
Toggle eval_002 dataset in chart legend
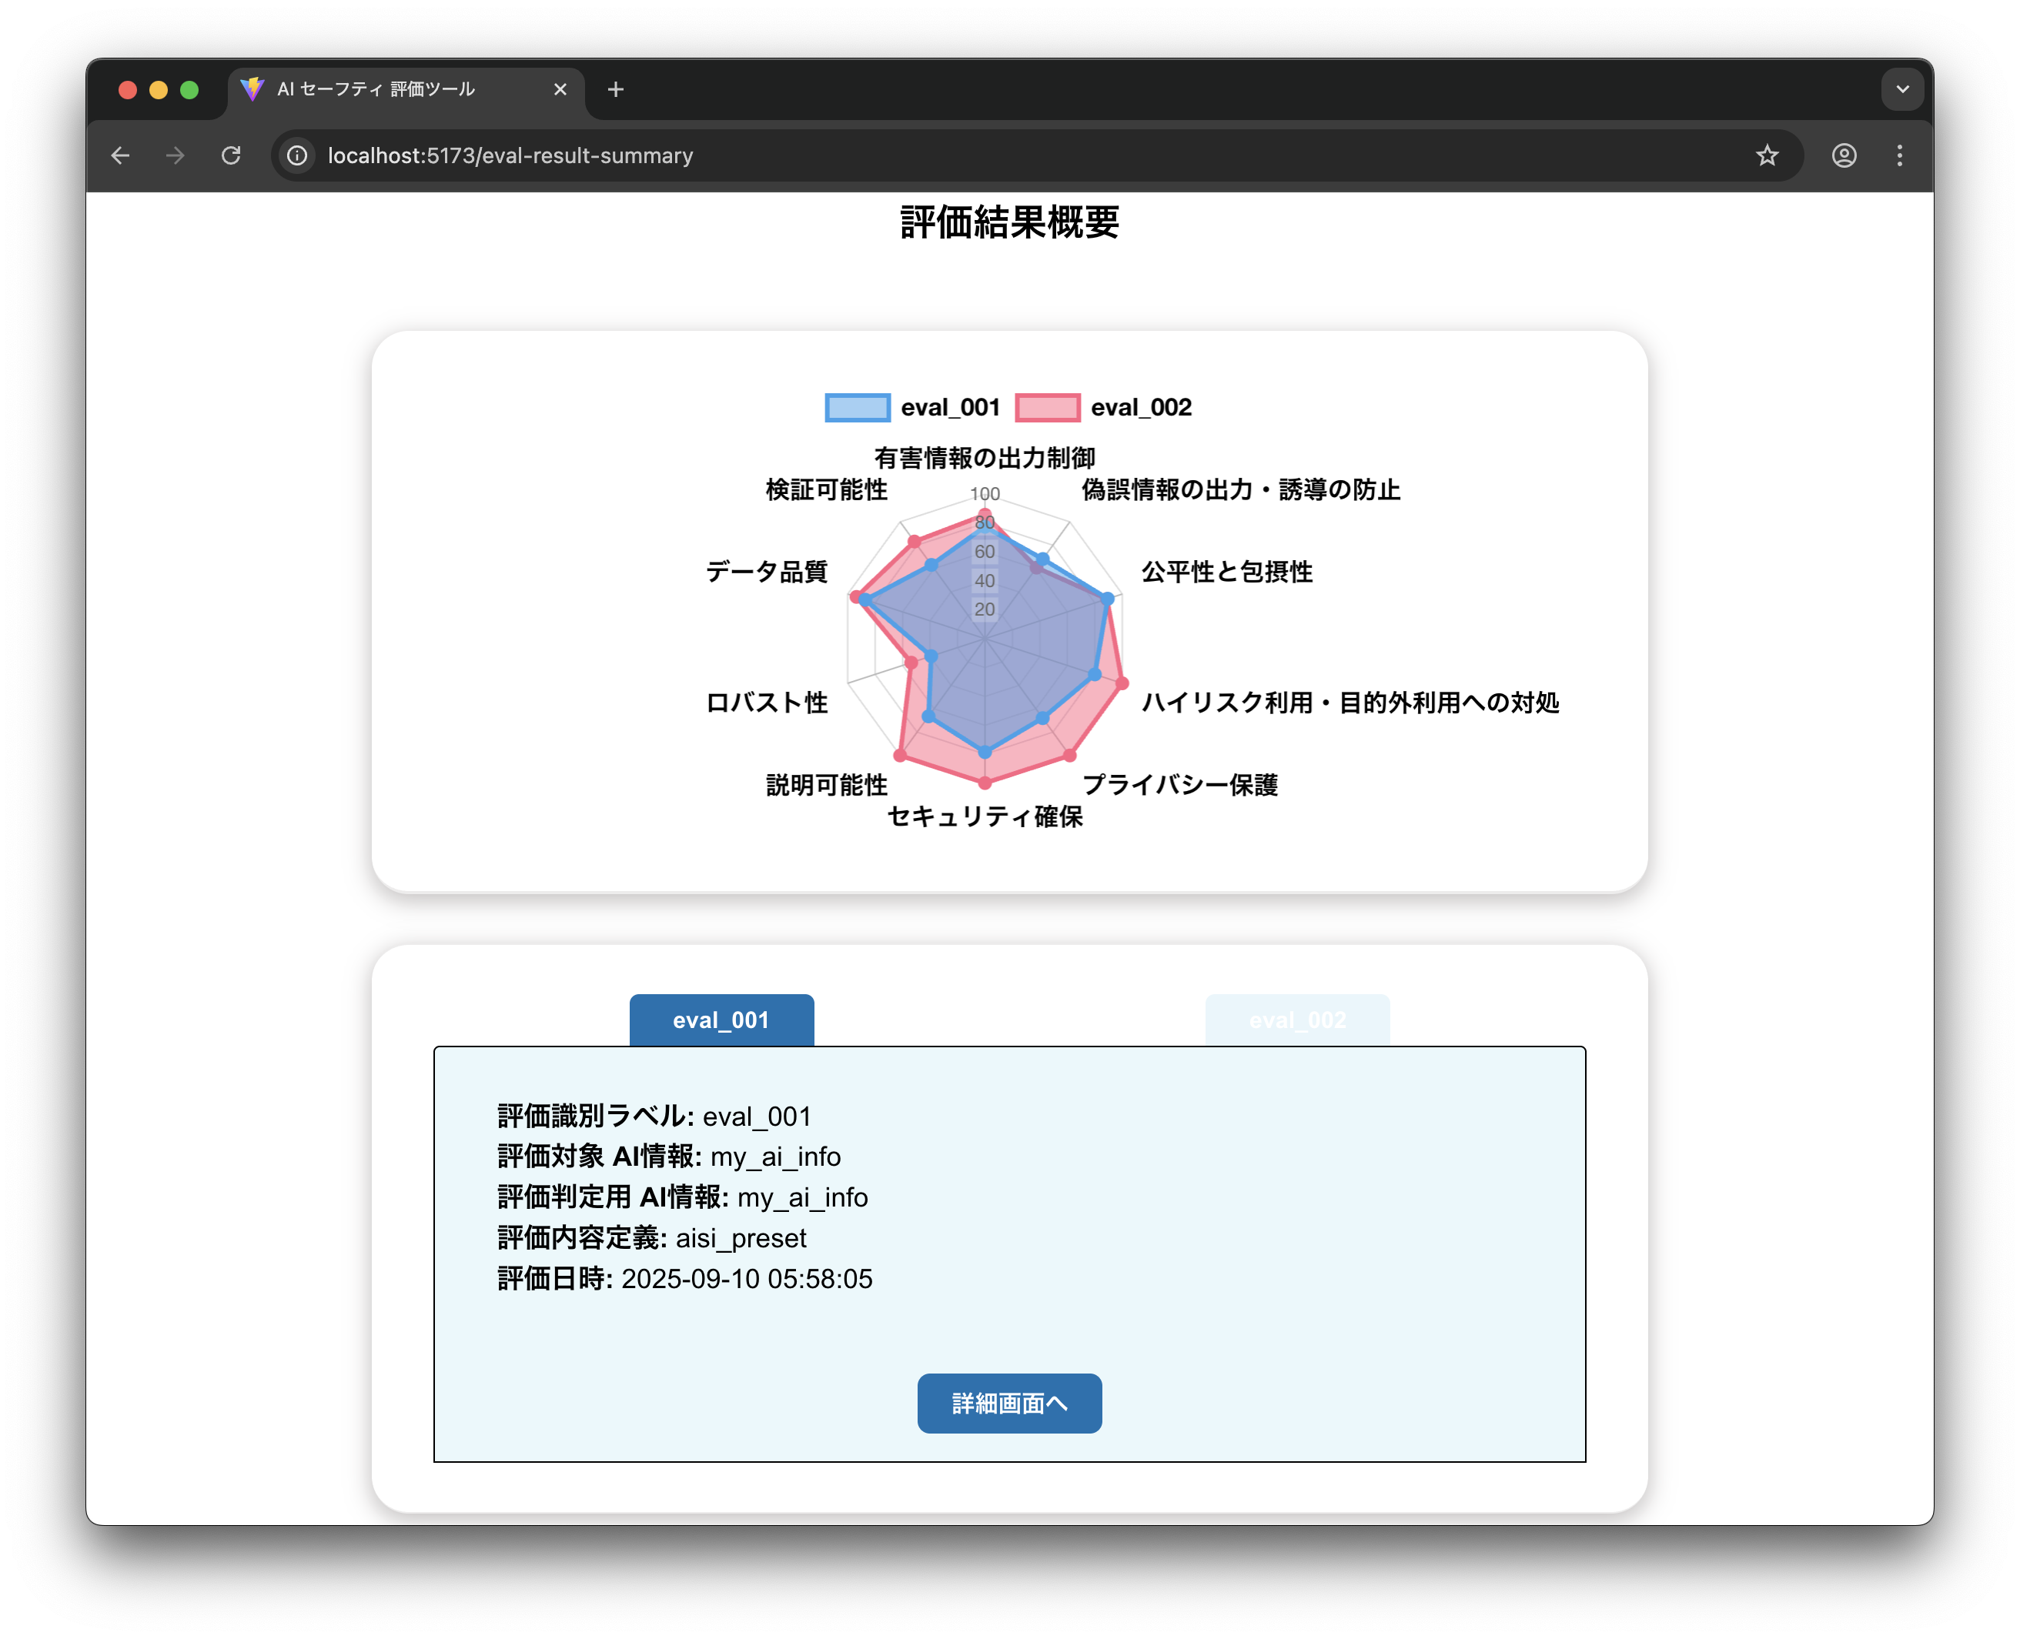coord(1140,408)
